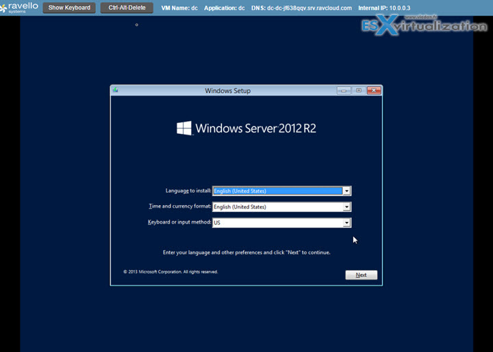Click the Show Keyboard button
This screenshot has width=493, height=352.
[x=69, y=8]
